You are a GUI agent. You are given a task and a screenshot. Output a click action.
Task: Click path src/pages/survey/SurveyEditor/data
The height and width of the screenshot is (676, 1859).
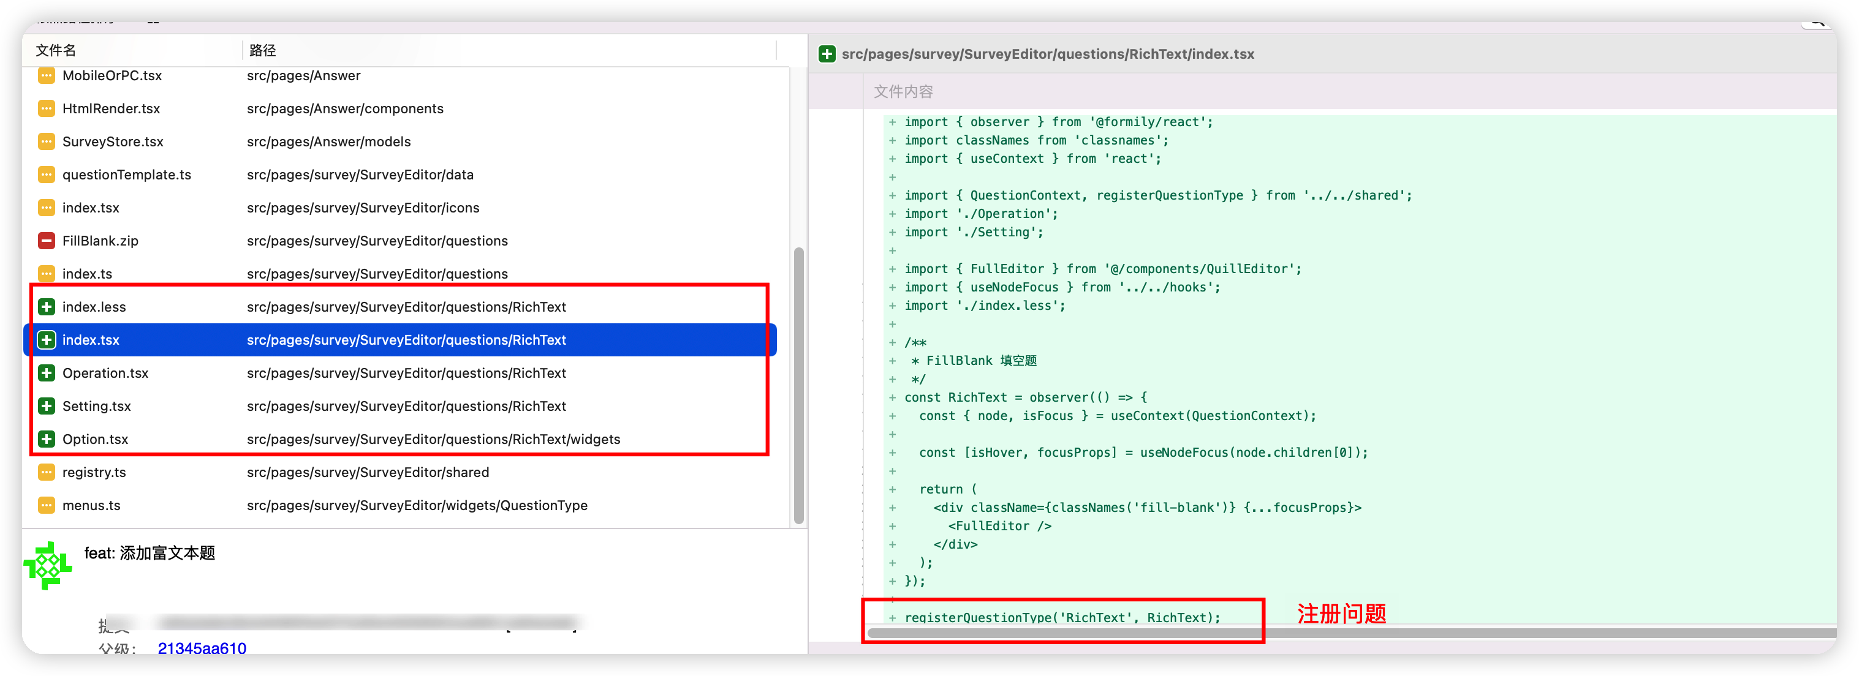360,175
